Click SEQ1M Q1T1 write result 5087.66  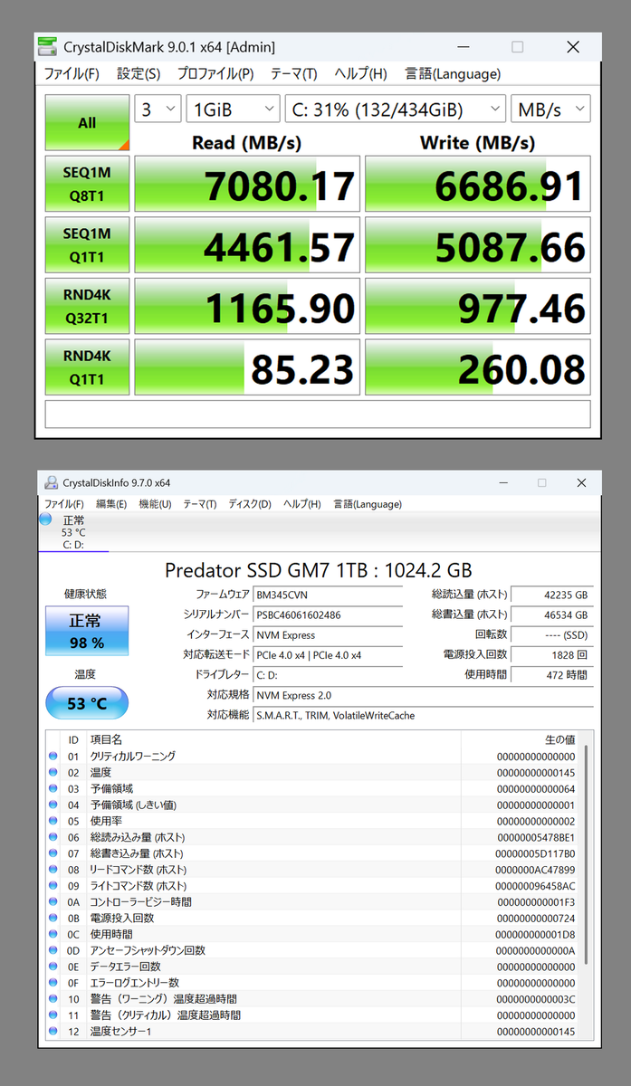[478, 245]
